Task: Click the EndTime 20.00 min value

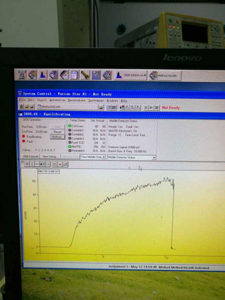Action: click(x=42, y=132)
